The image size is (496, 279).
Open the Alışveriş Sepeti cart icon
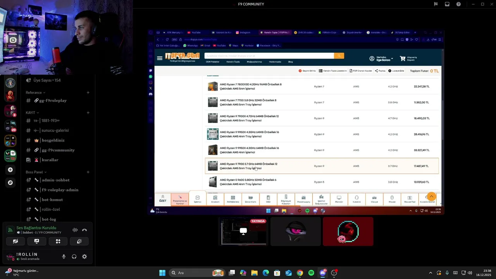(x=408, y=59)
